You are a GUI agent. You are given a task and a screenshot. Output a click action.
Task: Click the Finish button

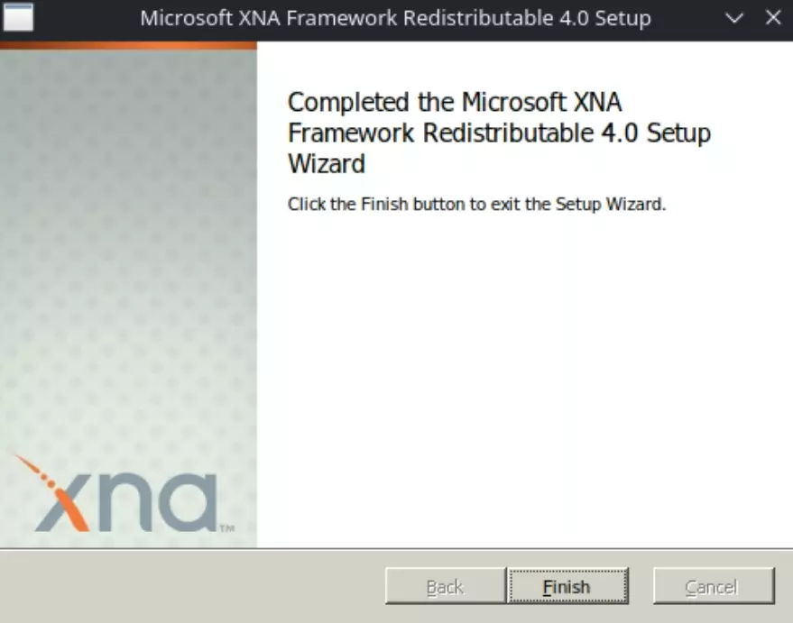pos(567,587)
